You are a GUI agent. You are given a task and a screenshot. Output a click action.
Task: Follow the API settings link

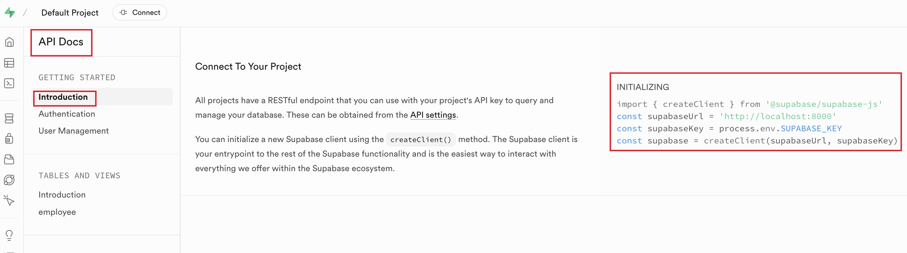pos(433,115)
